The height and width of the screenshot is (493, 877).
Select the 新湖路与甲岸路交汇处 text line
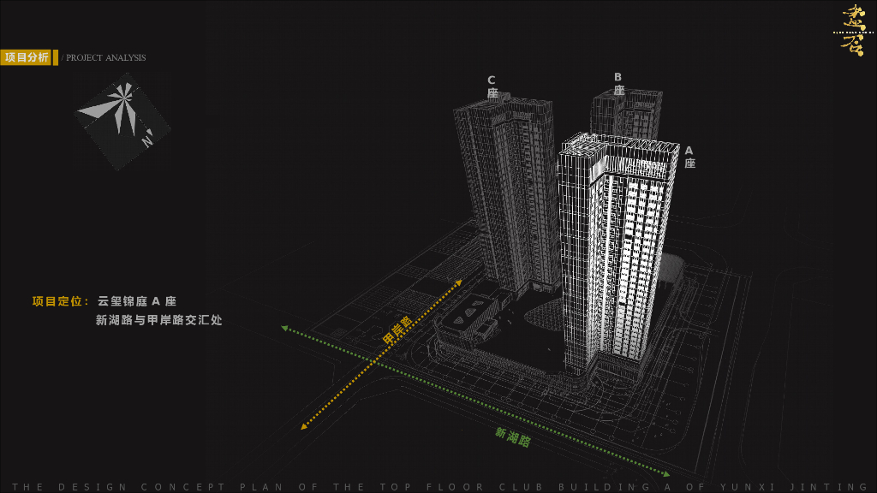coord(158,320)
